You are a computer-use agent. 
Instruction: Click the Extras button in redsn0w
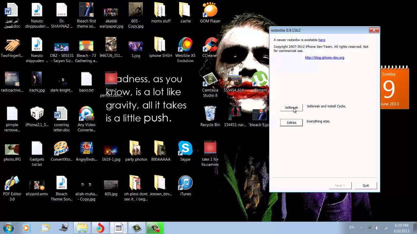pyautogui.click(x=291, y=123)
